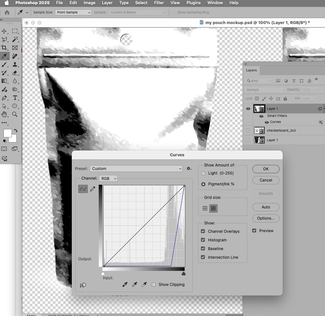Select the Zoom tool
The width and height of the screenshot is (325, 316).
[15, 115]
